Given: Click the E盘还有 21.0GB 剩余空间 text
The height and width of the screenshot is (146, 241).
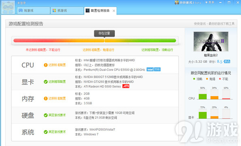Looking at the screenshot, I should click(x=100, y=118).
